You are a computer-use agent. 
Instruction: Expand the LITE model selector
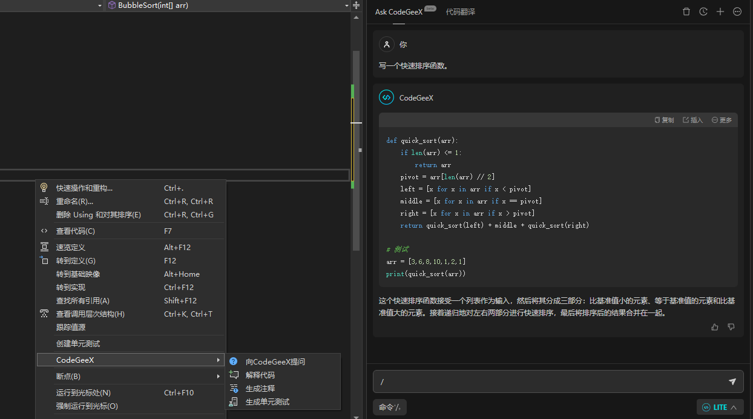coord(720,406)
